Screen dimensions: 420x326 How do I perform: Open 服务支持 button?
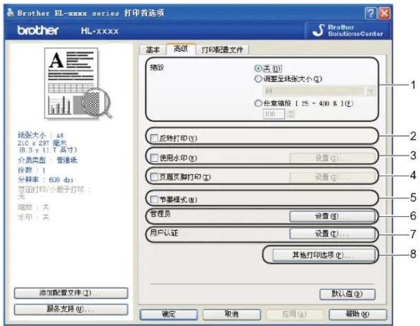[x=71, y=309]
